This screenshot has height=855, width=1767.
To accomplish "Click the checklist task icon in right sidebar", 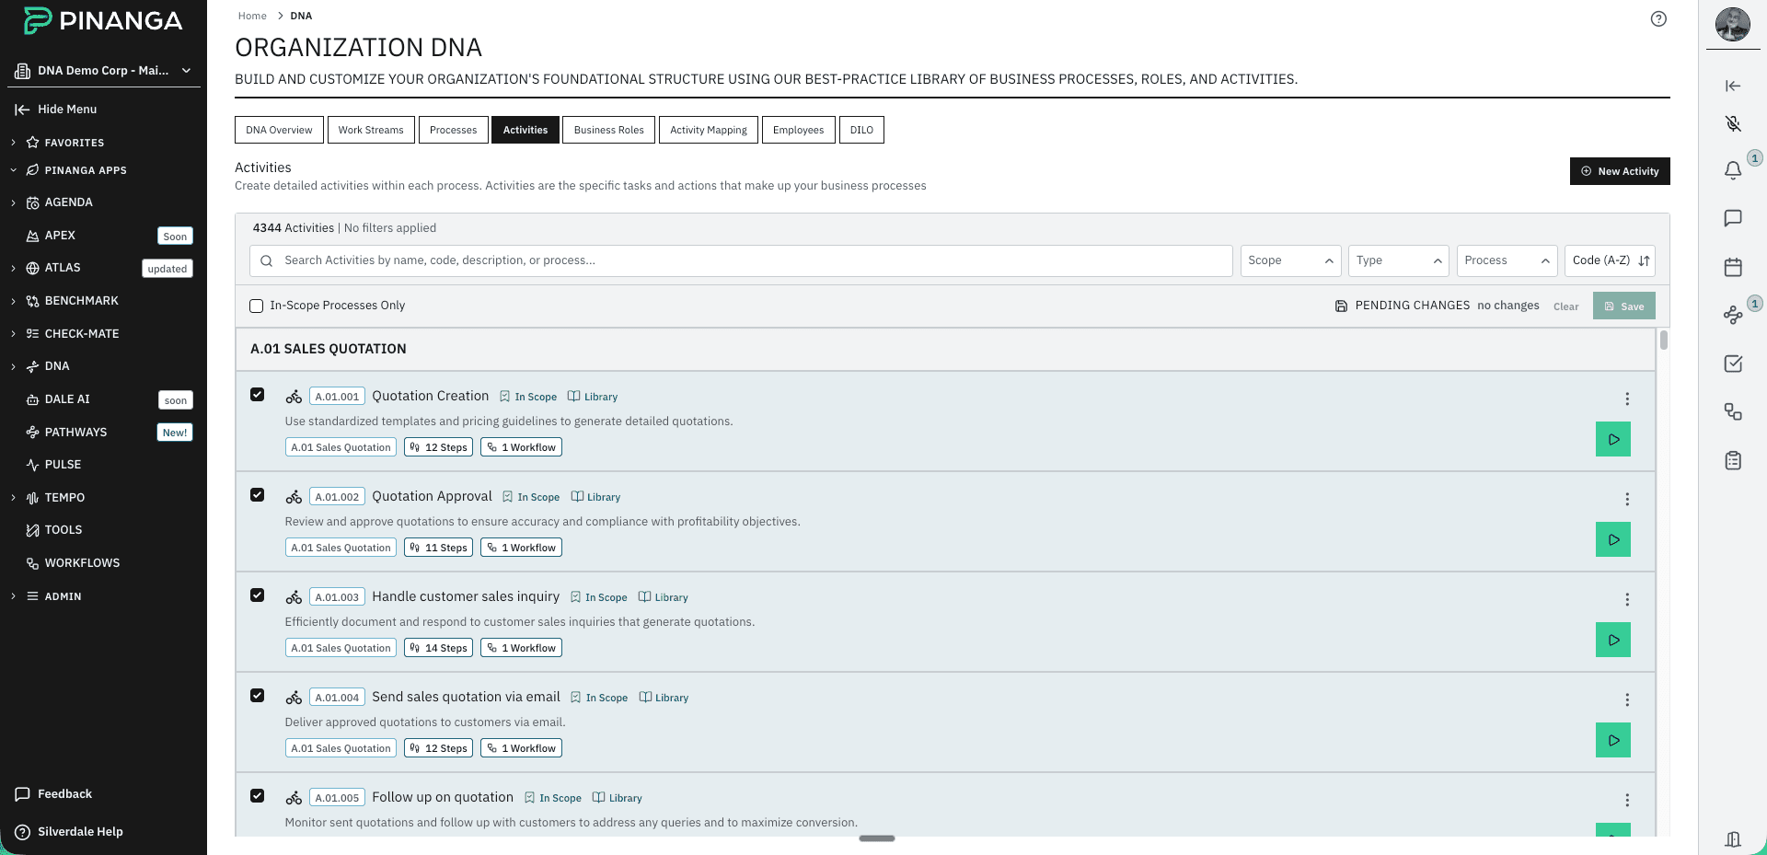I will pos(1732,364).
